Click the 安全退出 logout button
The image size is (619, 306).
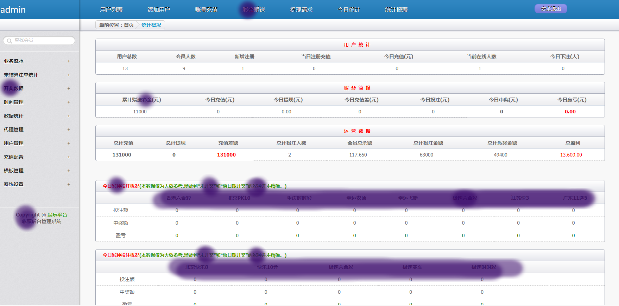[x=551, y=9]
